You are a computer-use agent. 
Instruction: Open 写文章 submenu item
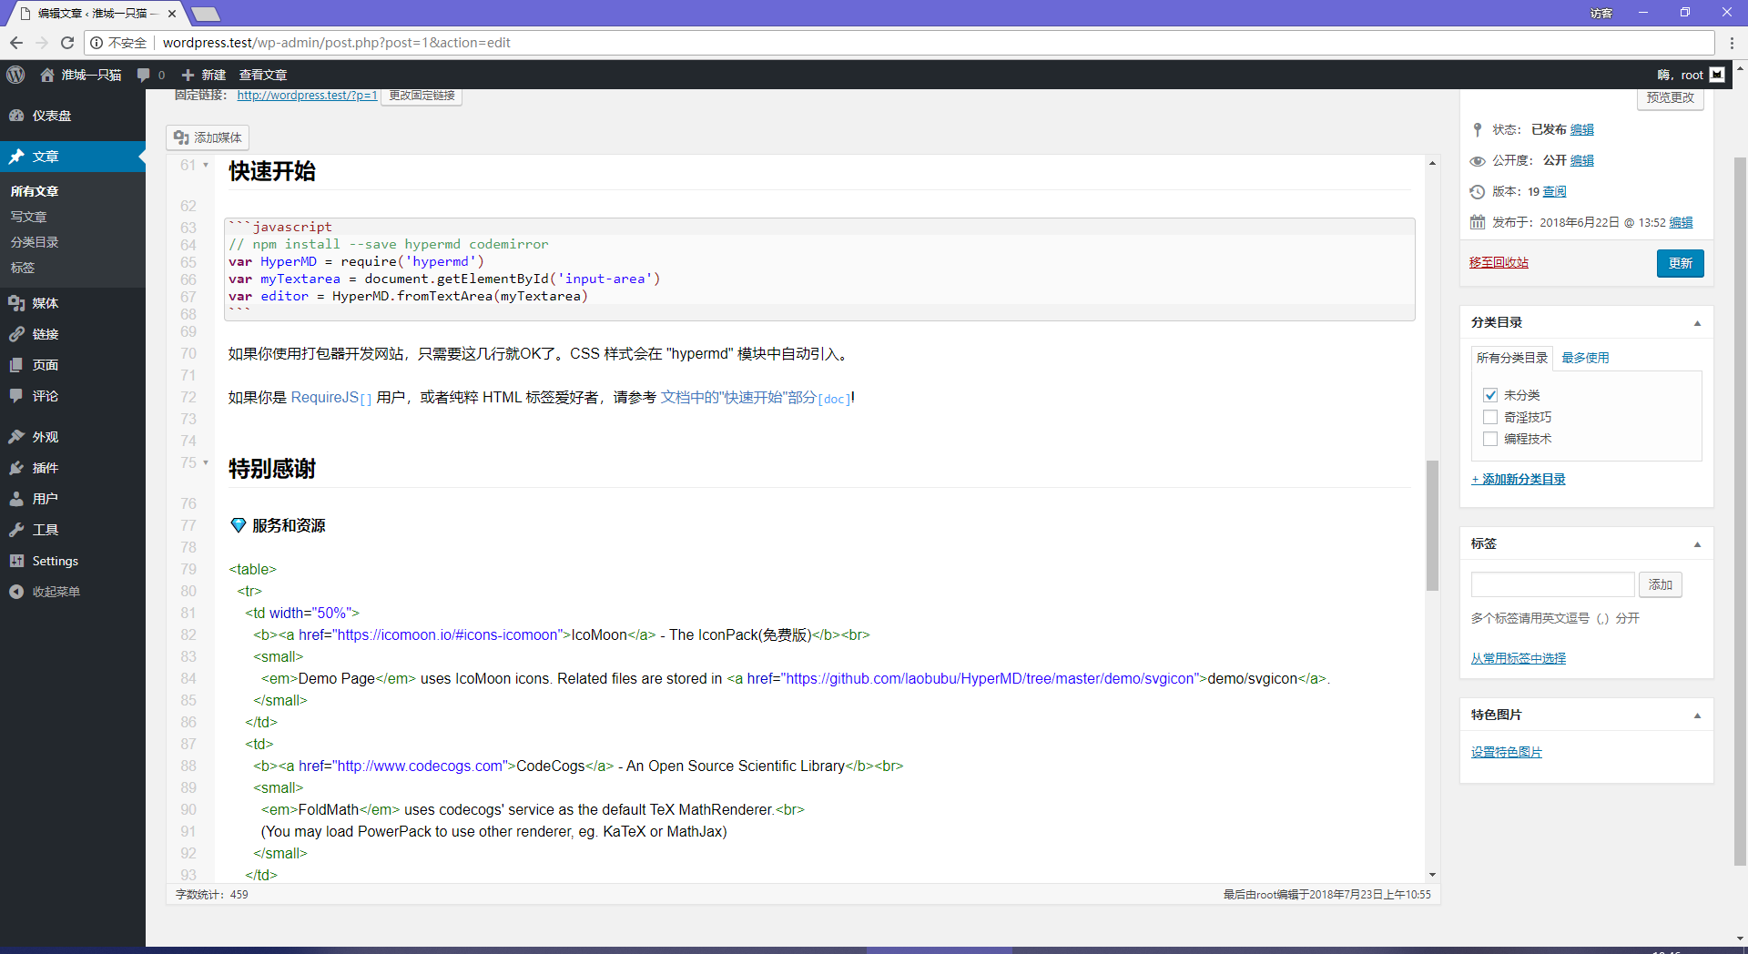[28, 217]
